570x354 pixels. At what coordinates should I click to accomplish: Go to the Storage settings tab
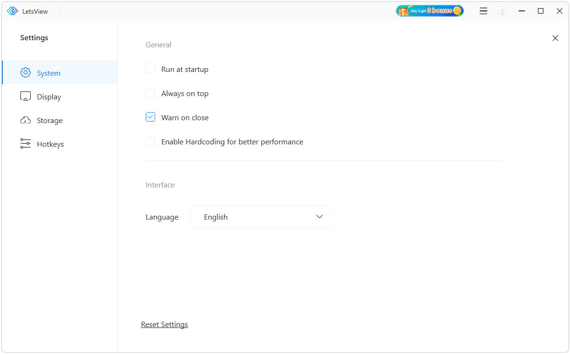[49, 120]
